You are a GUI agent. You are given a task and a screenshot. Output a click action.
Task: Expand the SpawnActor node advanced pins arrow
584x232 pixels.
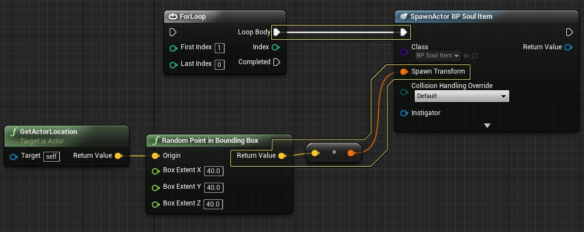(x=487, y=126)
